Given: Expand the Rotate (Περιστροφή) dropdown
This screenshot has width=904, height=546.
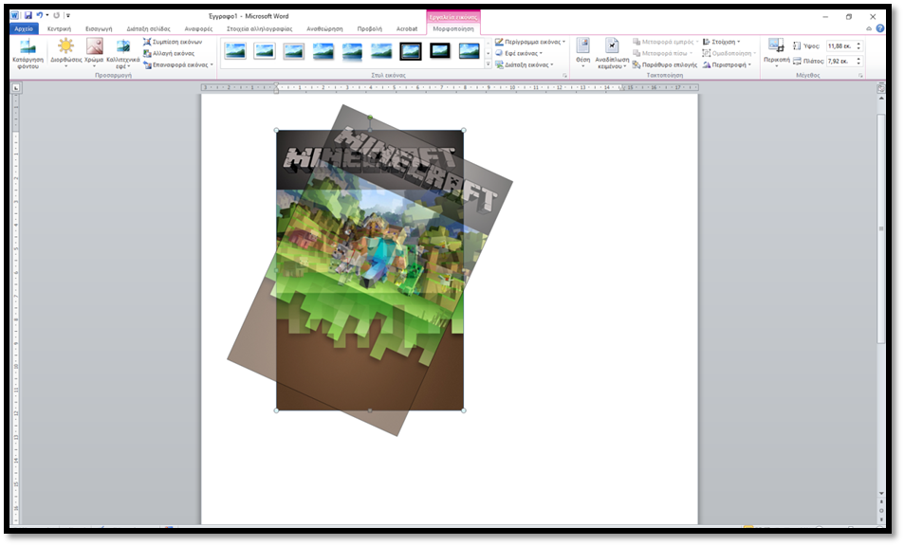Looking at the screenshot, I should point(727,65).
